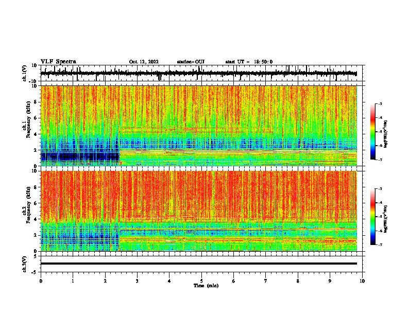Viewport: 408px width, 315px height.
Task: Click time axis tick label "4"
Action: coord(169,281)
